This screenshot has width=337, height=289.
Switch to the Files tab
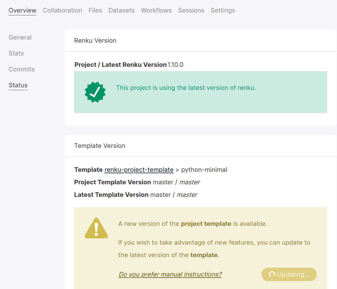(95, 10)
